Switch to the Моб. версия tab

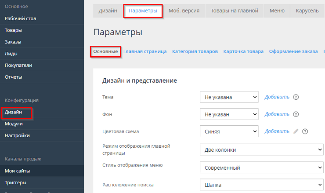coord(184,11)
